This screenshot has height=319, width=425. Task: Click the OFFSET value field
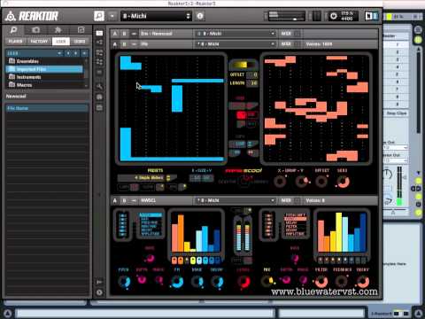[x=252, y=74]
